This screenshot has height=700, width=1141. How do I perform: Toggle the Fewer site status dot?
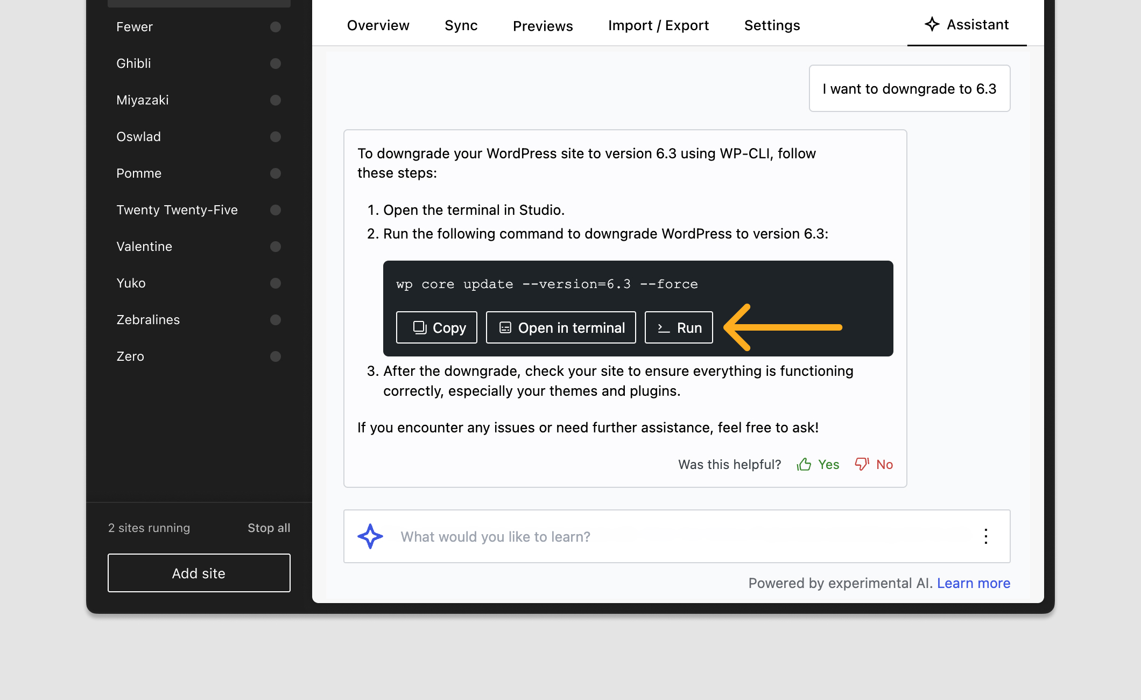276,27
